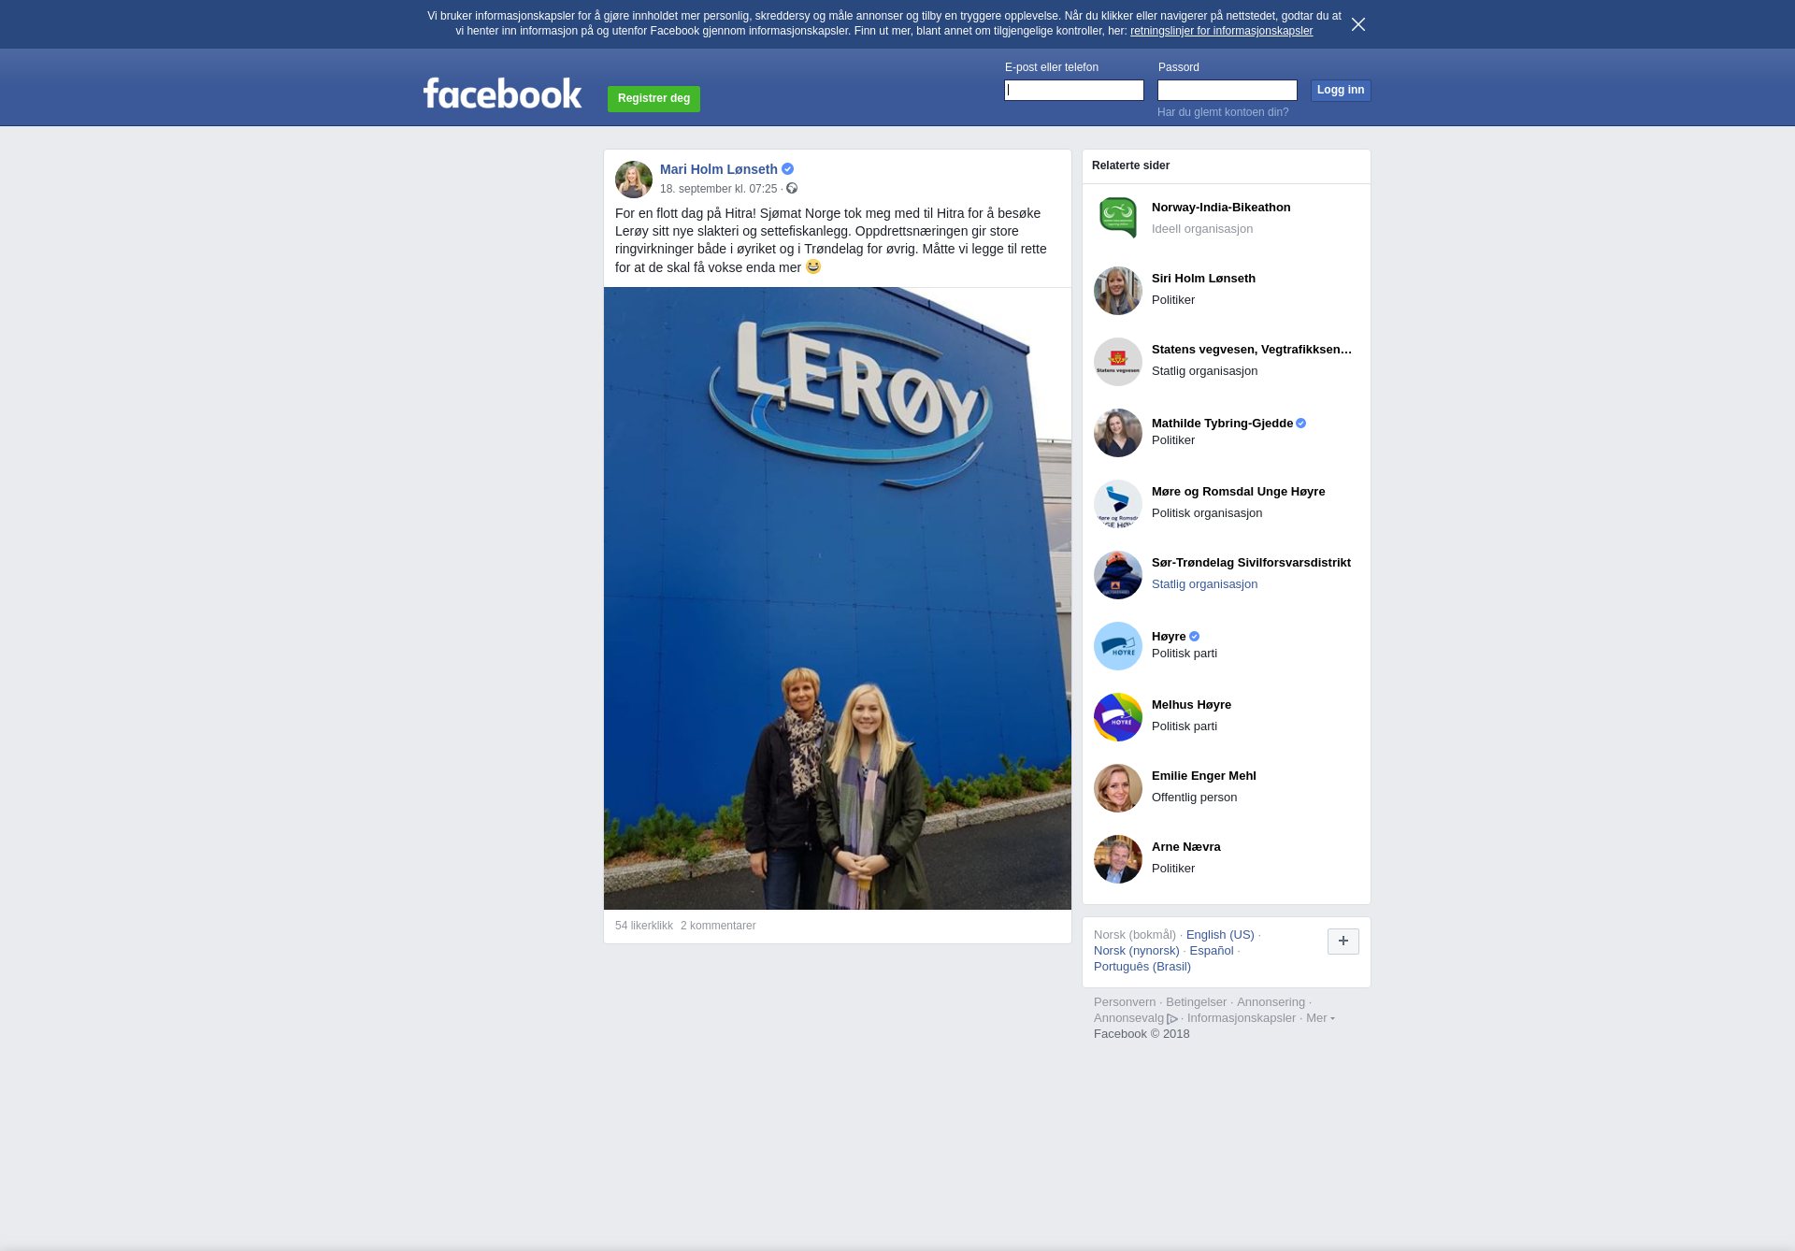Open the Mer dropdown in the footer
This screenshot has width=1795, height=1251.
pos(1319,1018)
